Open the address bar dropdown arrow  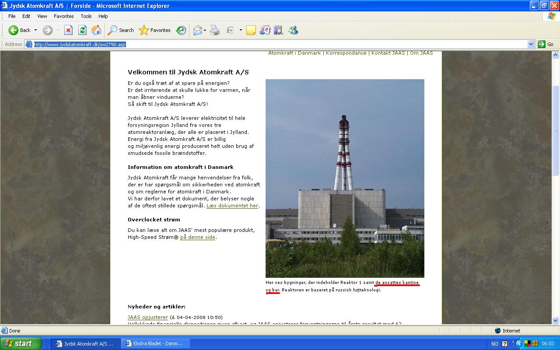[x=531, y=44]
